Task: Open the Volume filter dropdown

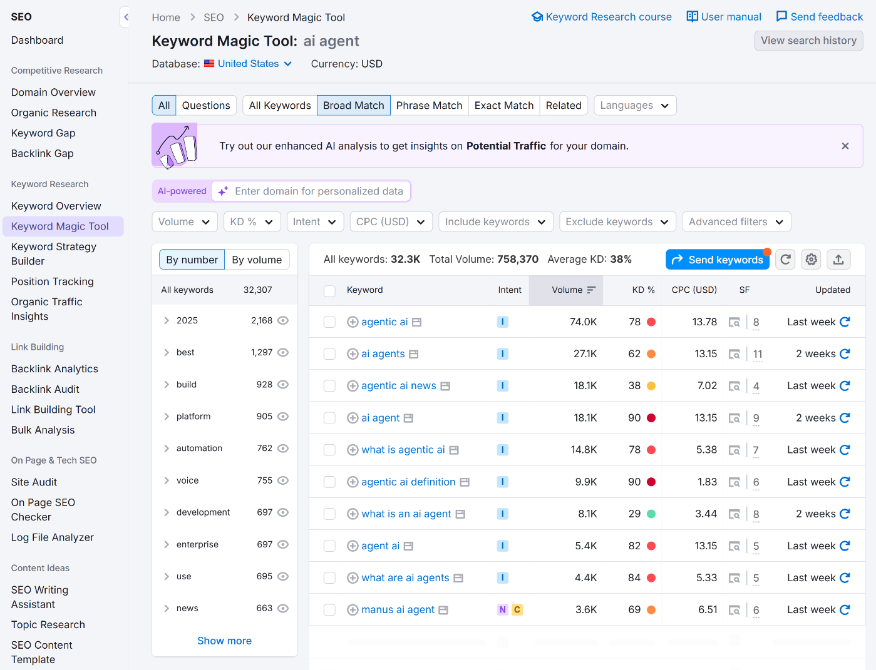Action: click(x=184, y=221)
